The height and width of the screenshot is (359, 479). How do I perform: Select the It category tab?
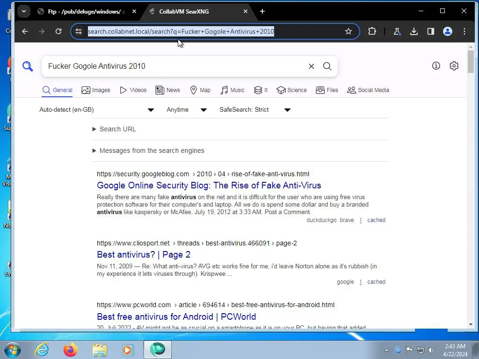[x=261, y=90]
